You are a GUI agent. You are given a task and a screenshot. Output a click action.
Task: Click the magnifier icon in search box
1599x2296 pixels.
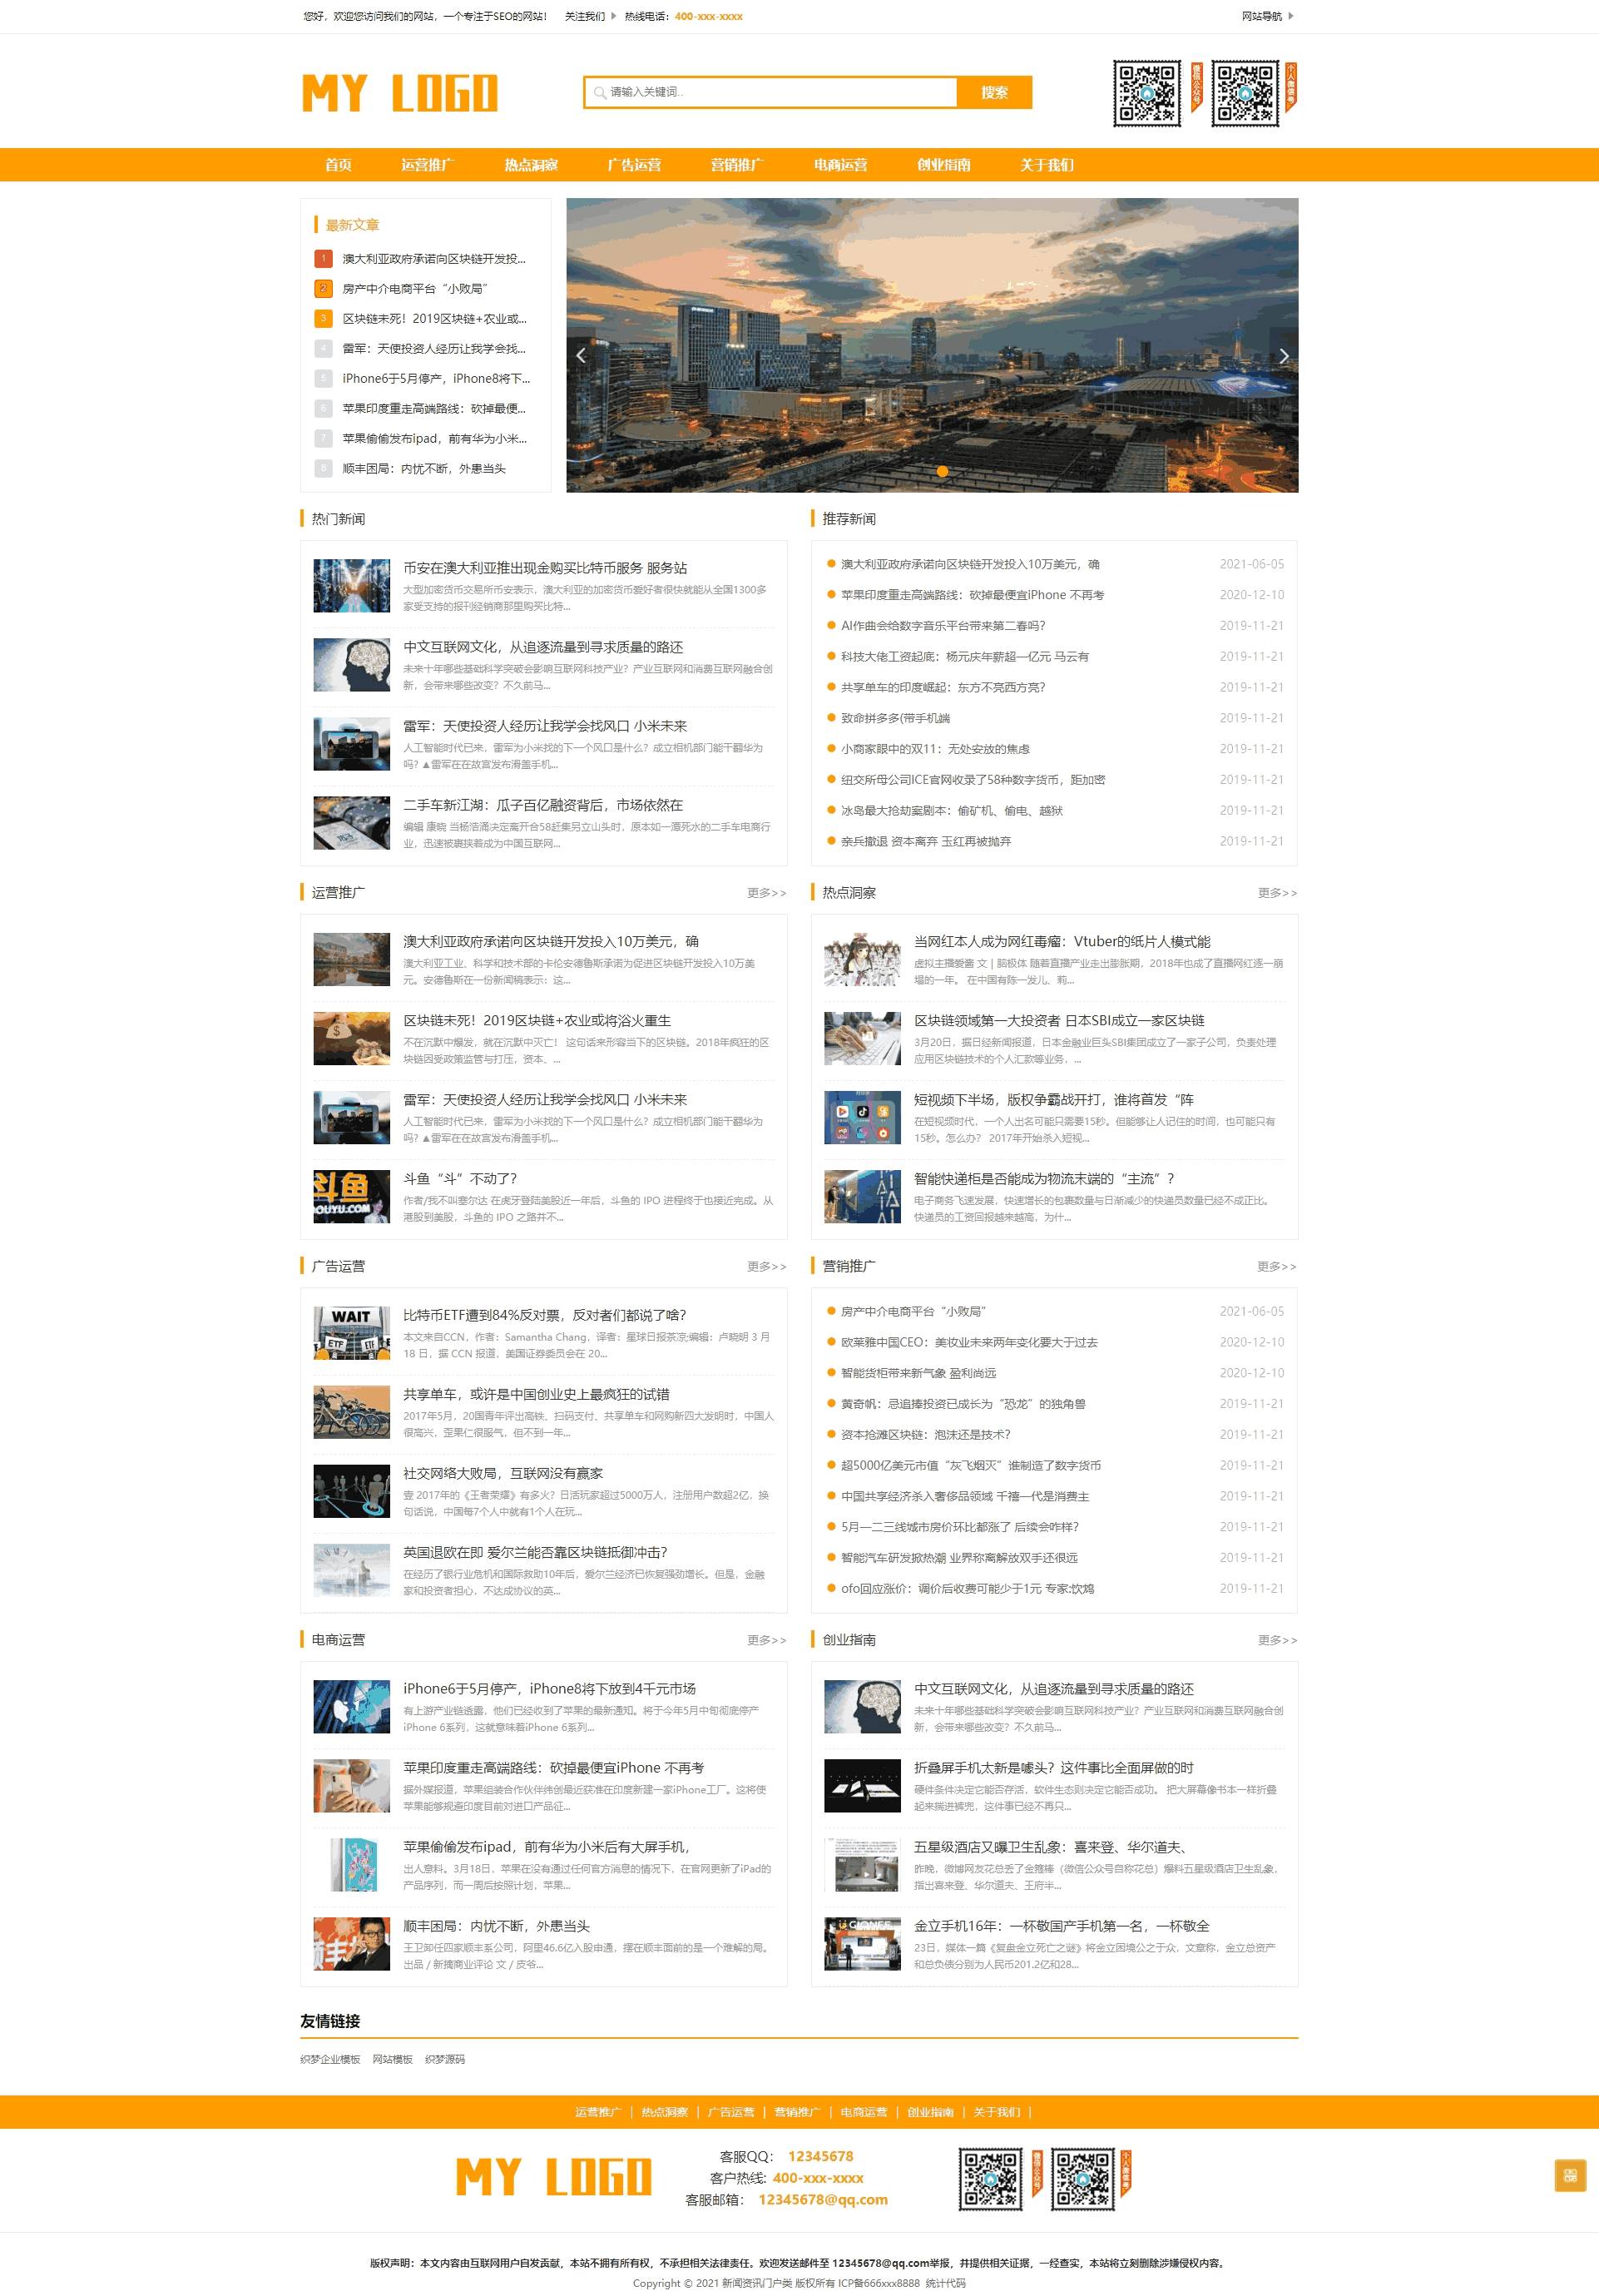tap(600, 93)
